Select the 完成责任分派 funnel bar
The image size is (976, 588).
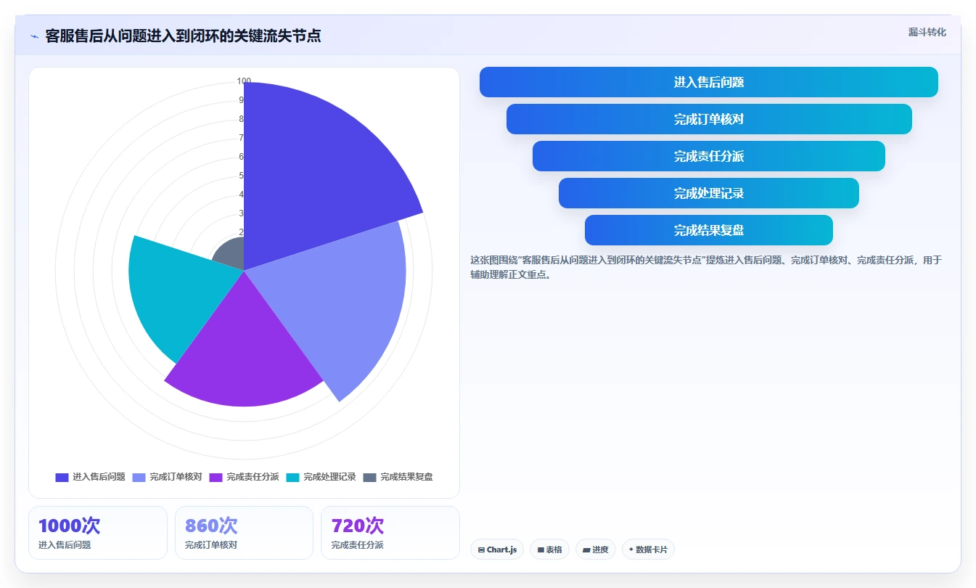[x=708, y=156]
